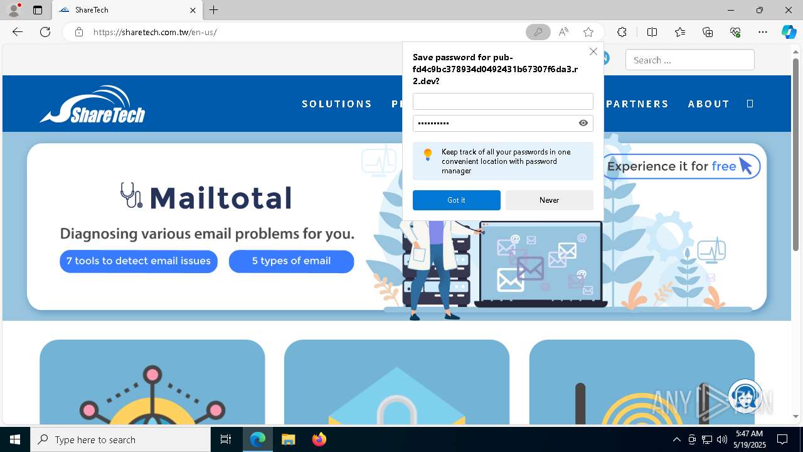Screen dimensions: 803x452
Task: Open File Explorer from taskbar
Action: tap(288, 439)
